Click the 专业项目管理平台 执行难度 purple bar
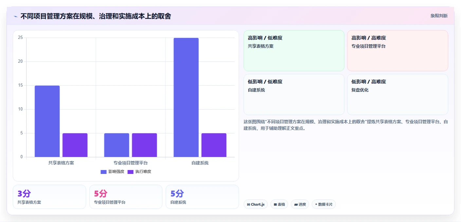Image resolution: width=461 pixels, height=222 pixels. 144,145
